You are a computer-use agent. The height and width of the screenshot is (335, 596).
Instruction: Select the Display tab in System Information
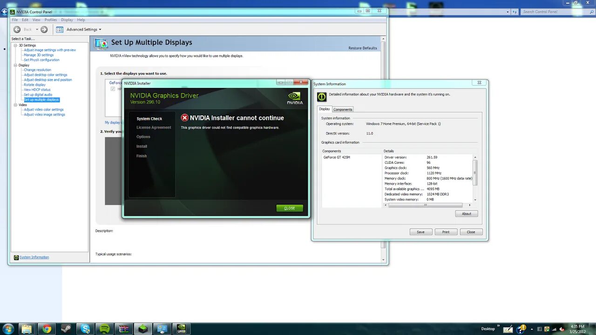click(325, 109)
